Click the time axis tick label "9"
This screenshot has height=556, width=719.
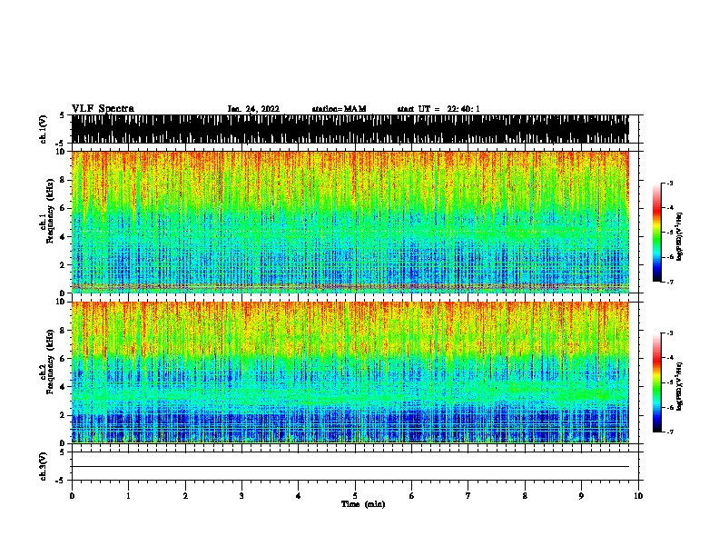(581, 496)
